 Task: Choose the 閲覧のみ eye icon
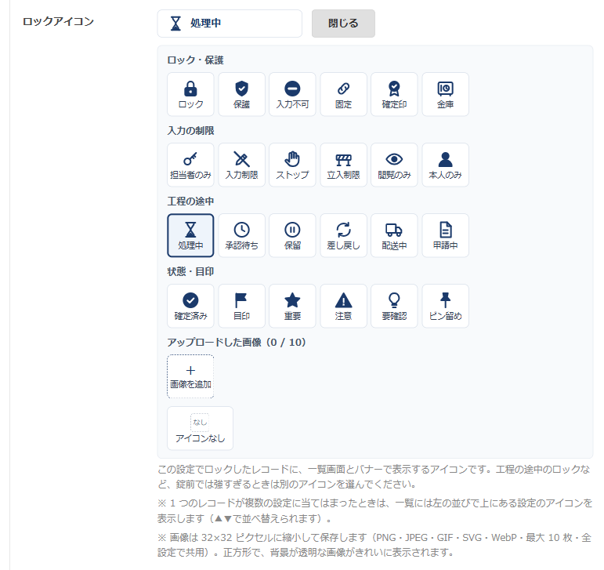pyautogui.click(x=394, y=165)
